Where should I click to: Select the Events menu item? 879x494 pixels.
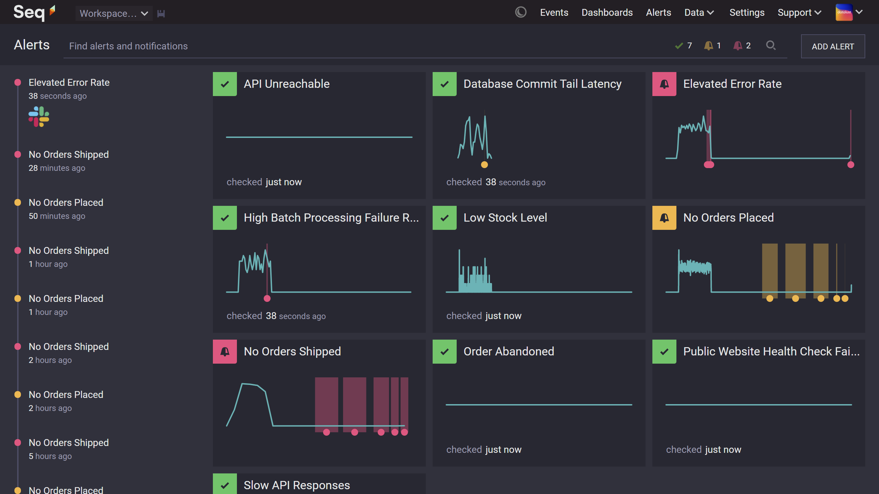tap(553, 12)
